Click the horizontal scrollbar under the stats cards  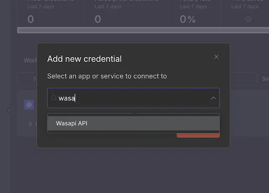[143, 30]
